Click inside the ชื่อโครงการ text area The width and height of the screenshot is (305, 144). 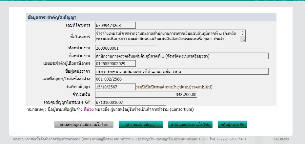pyautogui.click(x=167, y=36)
